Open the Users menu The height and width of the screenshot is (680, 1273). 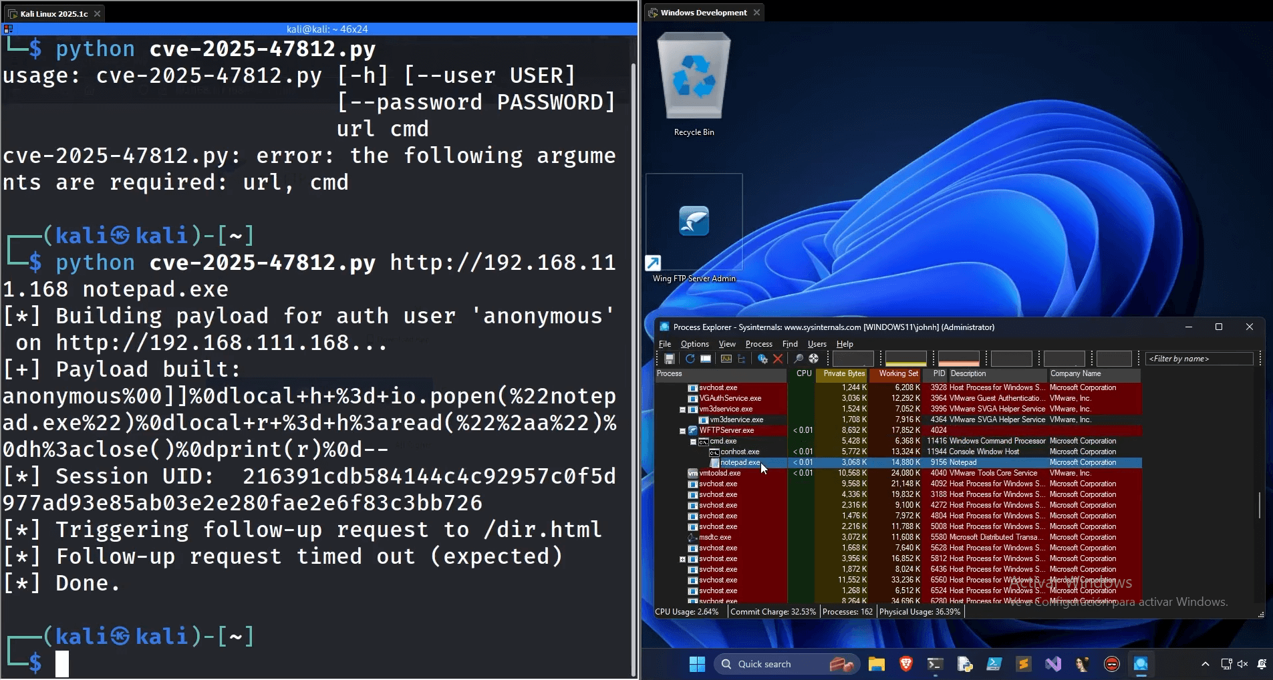(817, 344)
